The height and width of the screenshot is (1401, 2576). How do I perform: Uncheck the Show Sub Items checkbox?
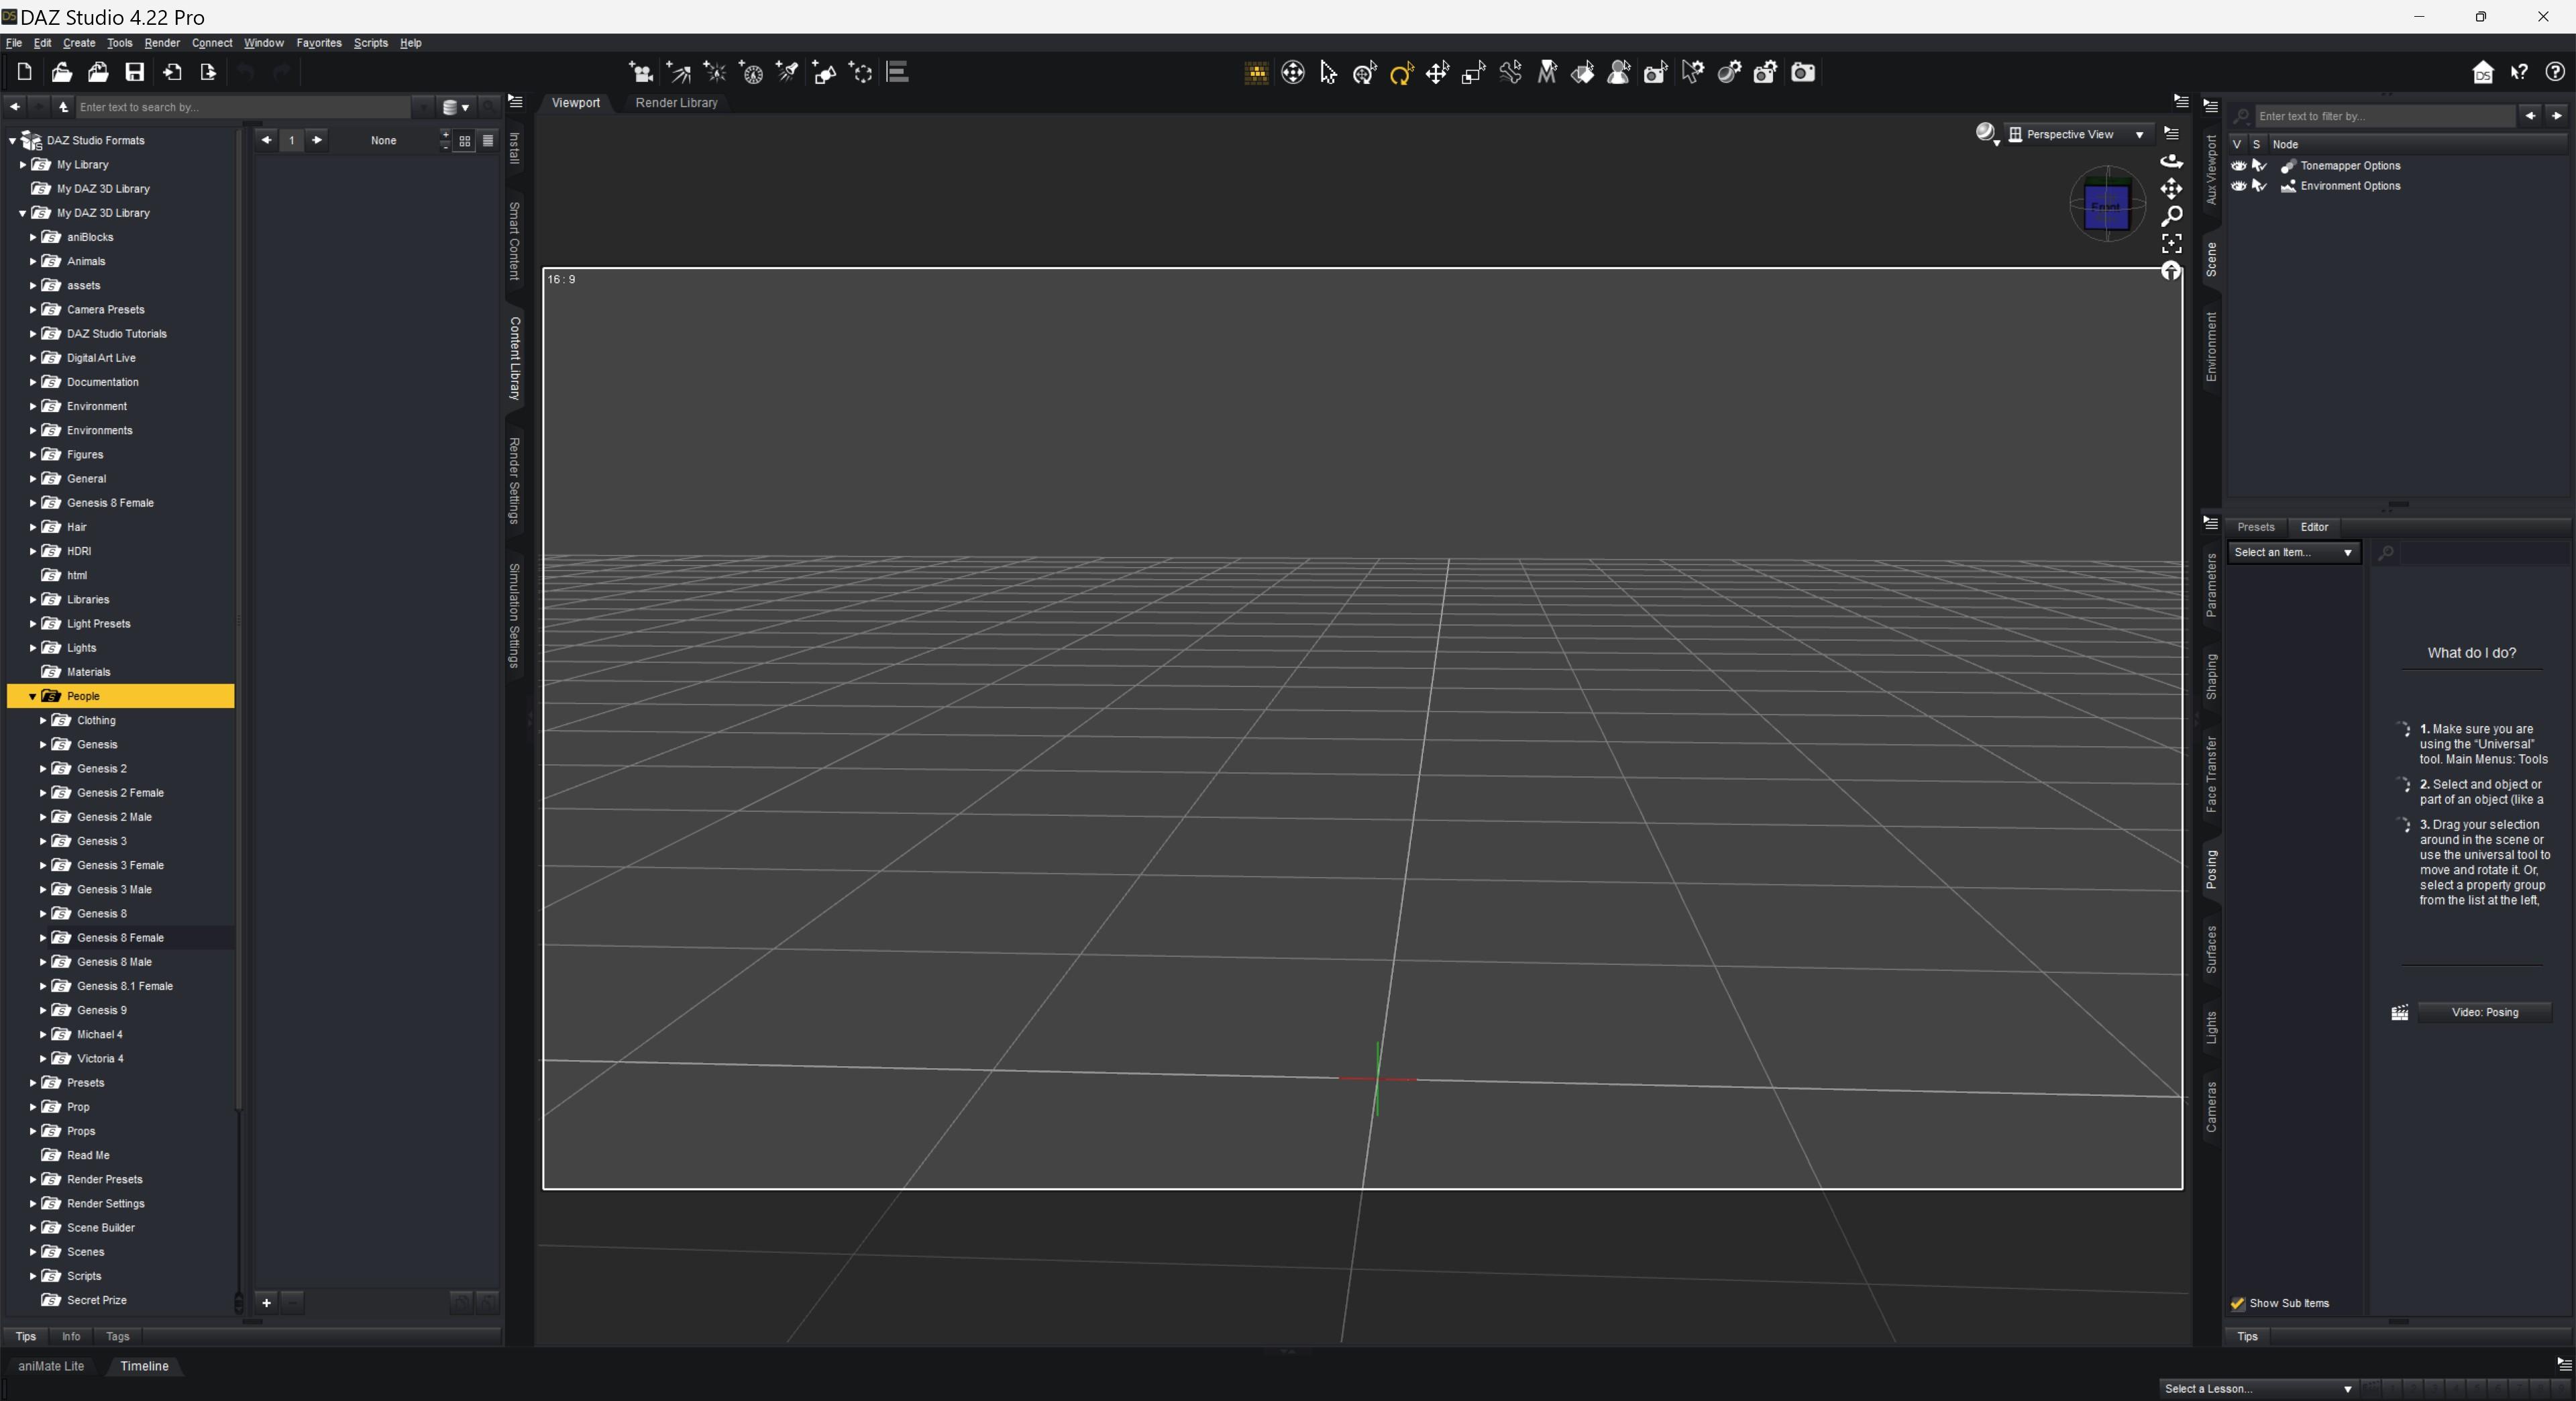2238,1303
